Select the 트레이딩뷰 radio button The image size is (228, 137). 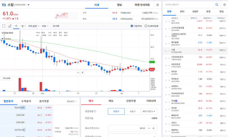[146, 26]
